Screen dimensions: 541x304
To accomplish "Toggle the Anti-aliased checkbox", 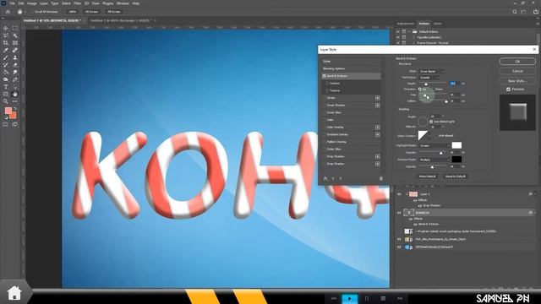I will click(x=436, y=136).
